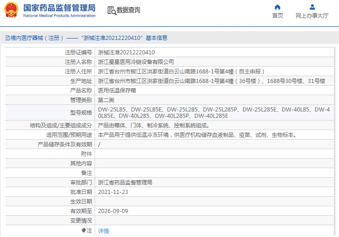Click the 网上办事大厅 user icon
The image size is (339, 237).
pyautogui.click(x=312, y=7)
